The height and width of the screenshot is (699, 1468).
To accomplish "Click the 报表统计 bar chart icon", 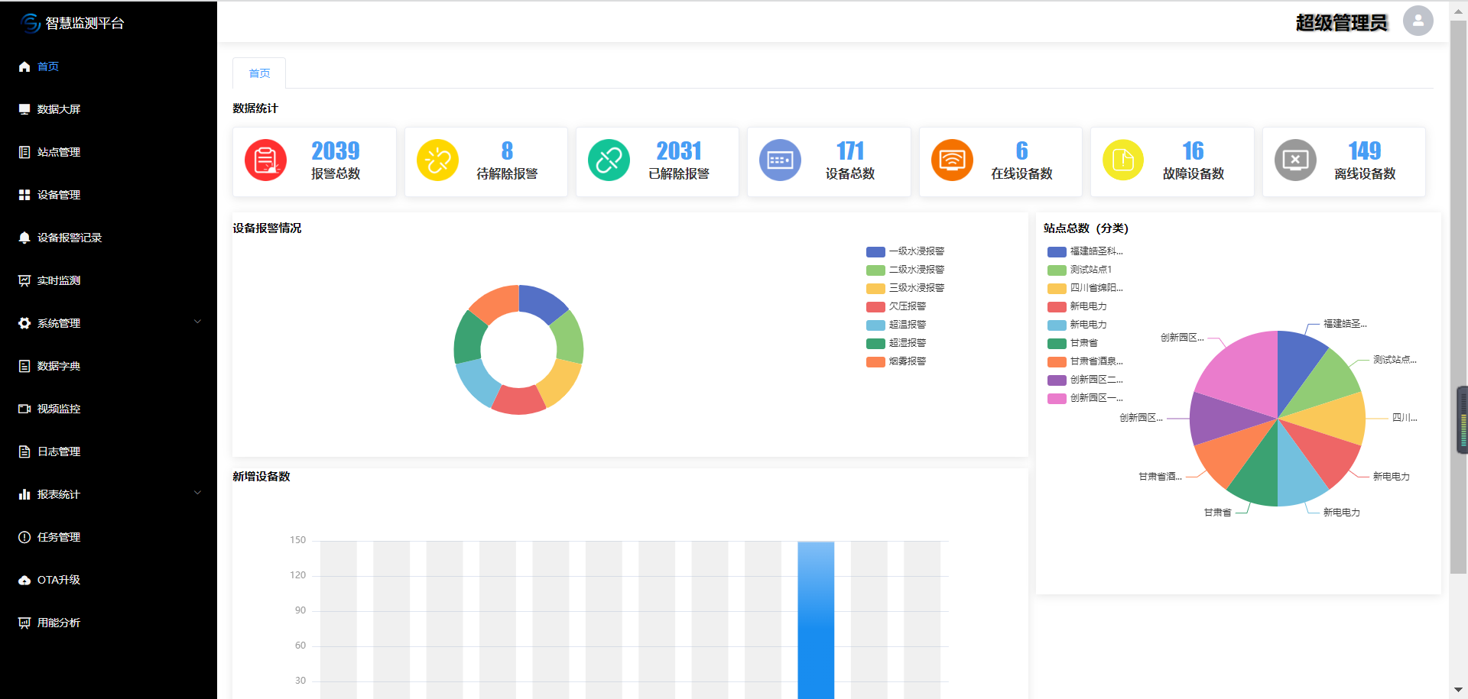I will click(24, 494).
